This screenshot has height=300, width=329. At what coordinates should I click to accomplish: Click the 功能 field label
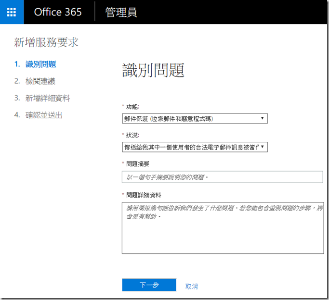[x=133, y=106]
